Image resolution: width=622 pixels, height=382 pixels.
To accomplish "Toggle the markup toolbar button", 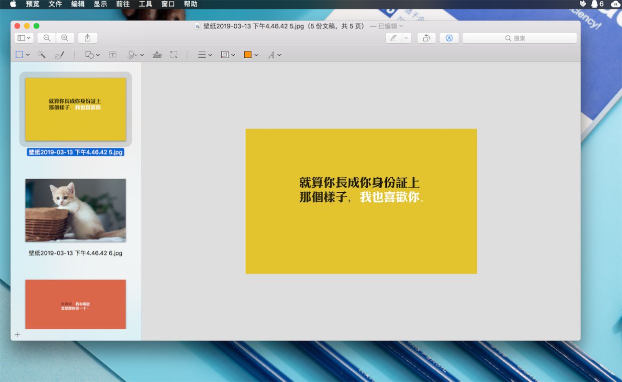I will 449,38.
